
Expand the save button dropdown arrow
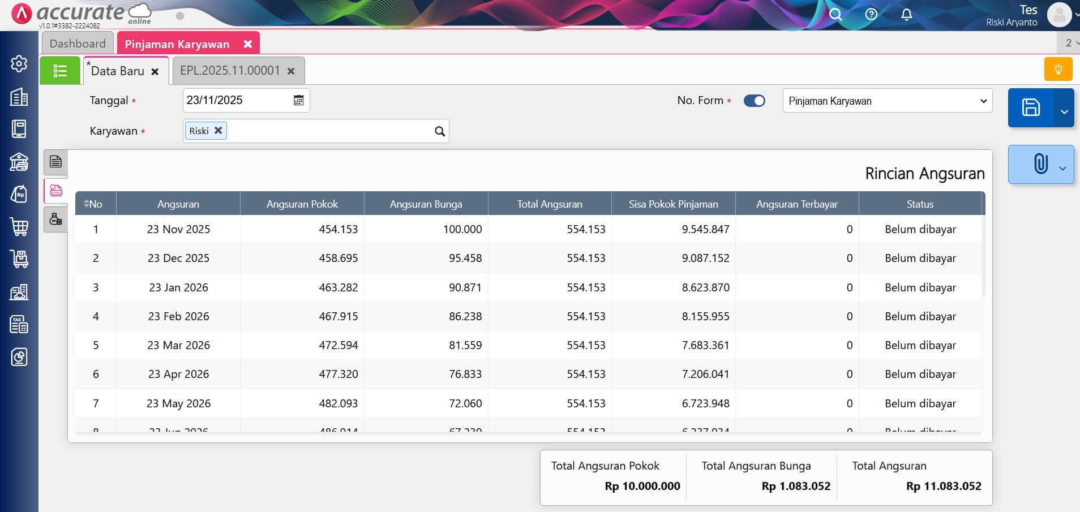tap(1064, 111)
